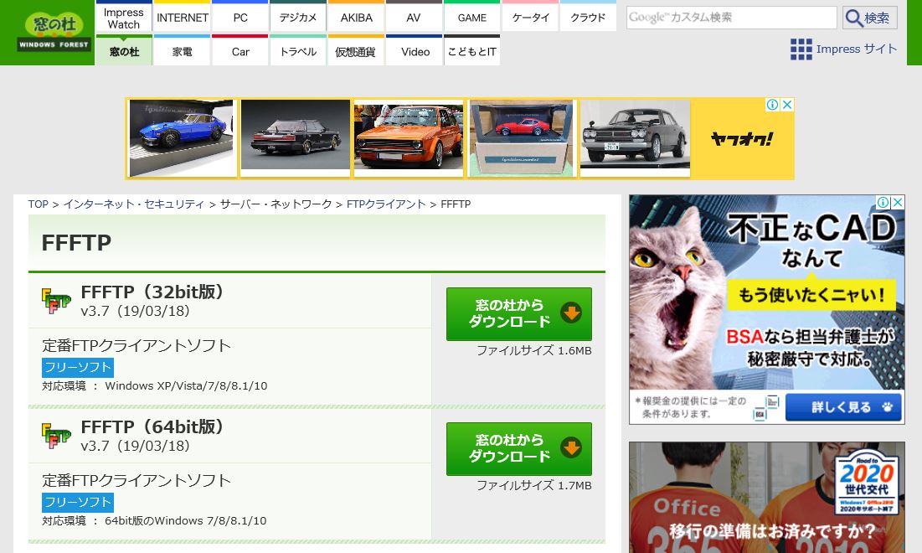Viewport: 922px width, 553px height.
Task: Open the 家電 tab
Action: point(183,51)
